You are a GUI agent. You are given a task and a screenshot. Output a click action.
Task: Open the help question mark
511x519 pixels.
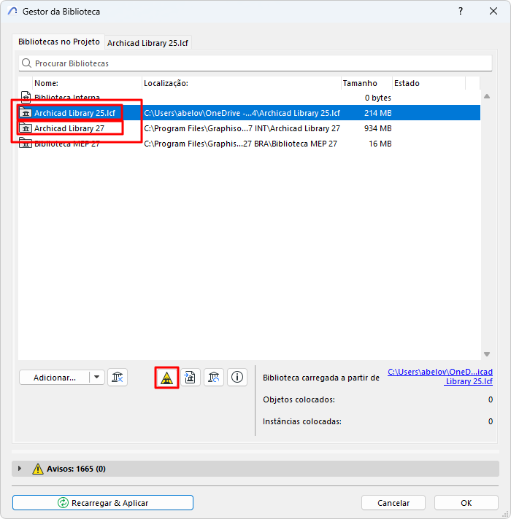(461, 11)
